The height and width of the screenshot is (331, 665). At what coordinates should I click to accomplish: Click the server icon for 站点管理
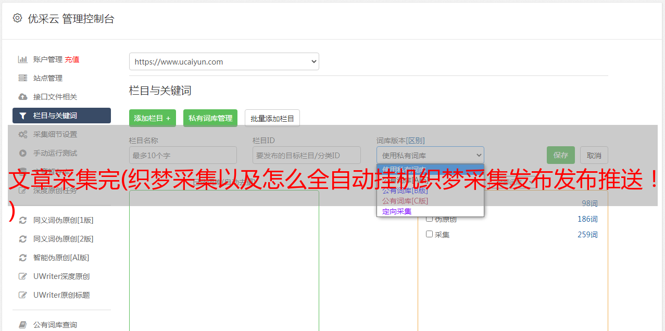pyautogui.click(x=23, y=78)
